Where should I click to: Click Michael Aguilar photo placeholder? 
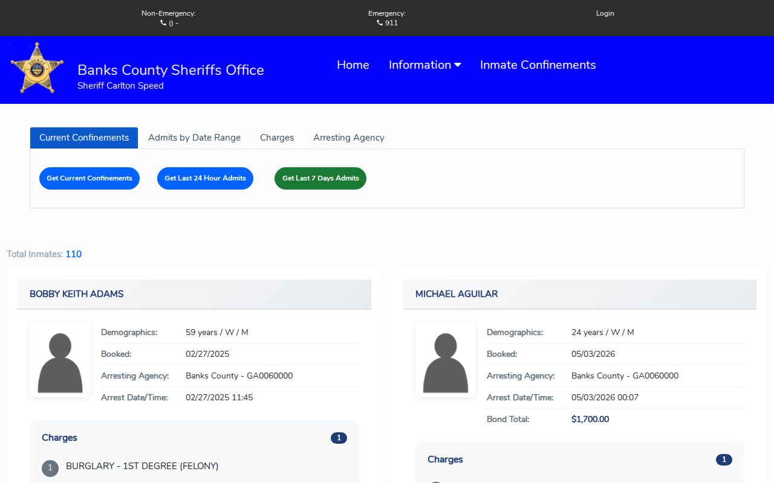[x=446, y=359]
